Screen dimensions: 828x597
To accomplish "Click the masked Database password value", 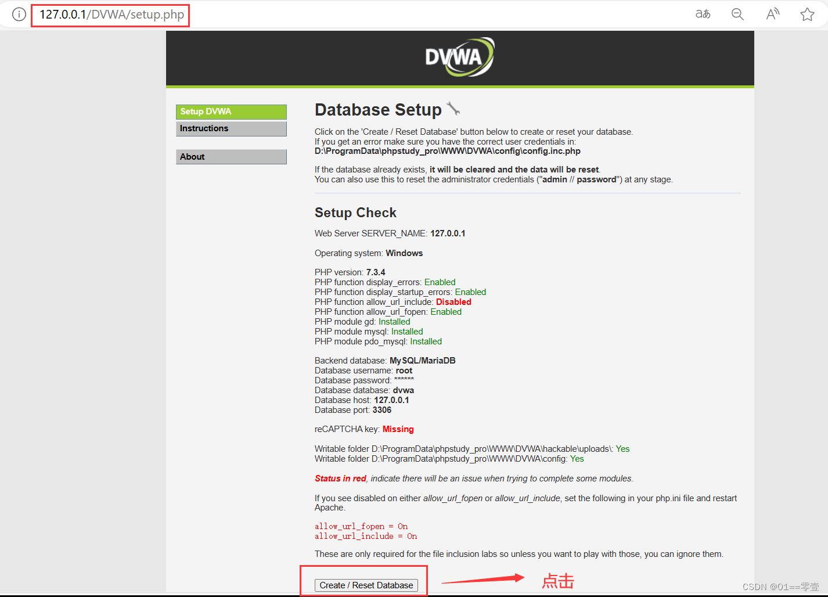I will tap(404, 380).
